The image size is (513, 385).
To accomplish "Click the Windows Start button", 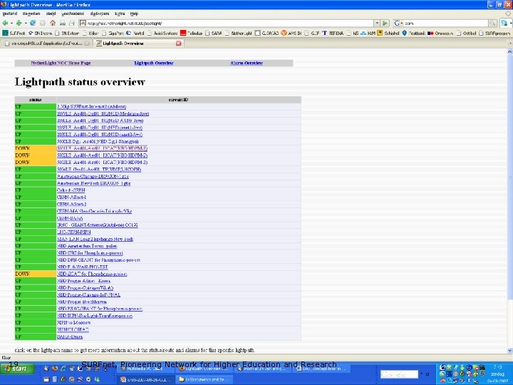I will (x=17, y=369).
